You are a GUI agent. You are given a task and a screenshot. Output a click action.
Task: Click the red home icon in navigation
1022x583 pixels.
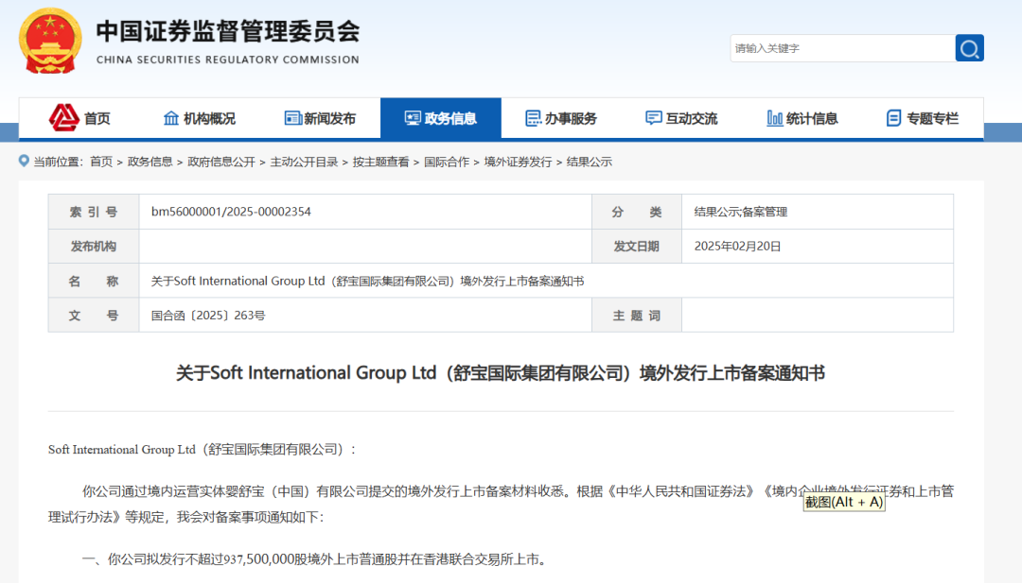[x=64, y=118]
